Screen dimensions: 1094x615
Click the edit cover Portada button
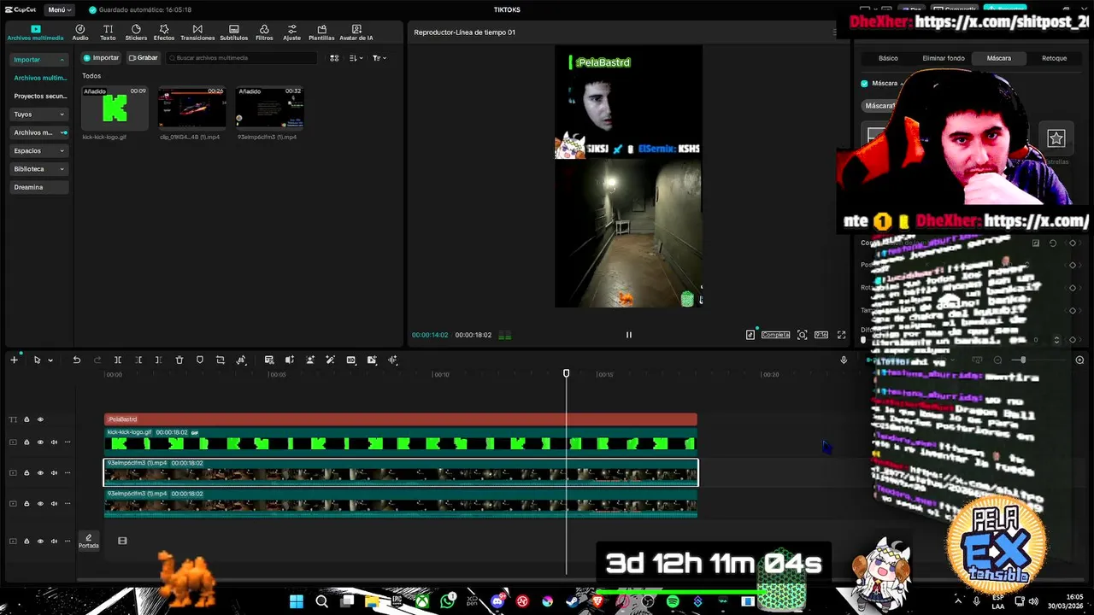[89, 541]
